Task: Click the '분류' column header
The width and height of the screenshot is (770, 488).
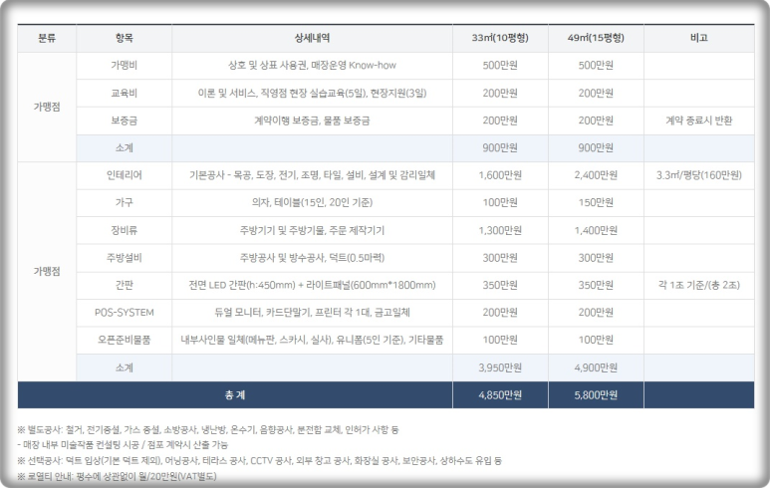Action: [x=47, y=38]
